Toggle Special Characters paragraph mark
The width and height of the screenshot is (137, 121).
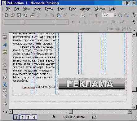click(x=96, y=15)
